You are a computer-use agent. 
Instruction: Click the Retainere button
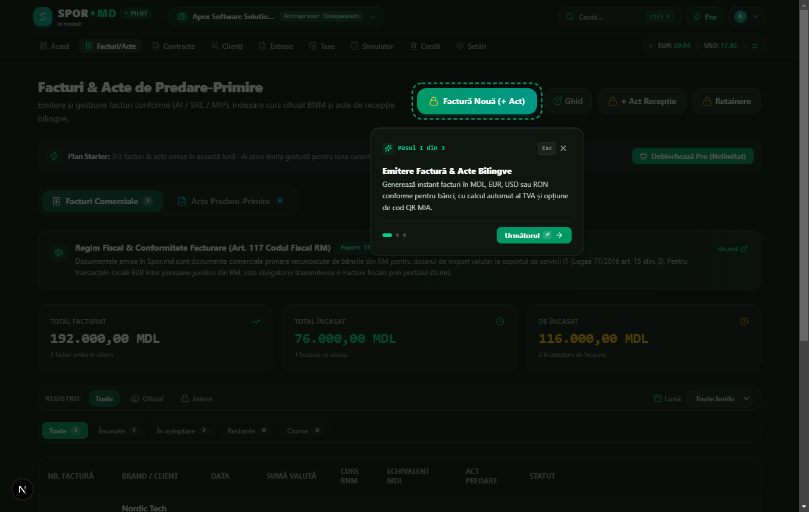[726, 101]
